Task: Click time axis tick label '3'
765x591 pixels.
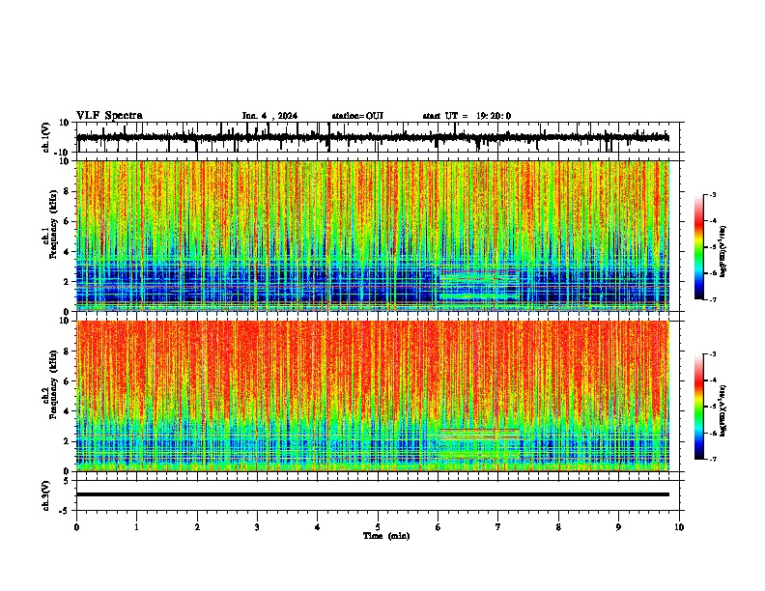Action: (x=257, y=527)
